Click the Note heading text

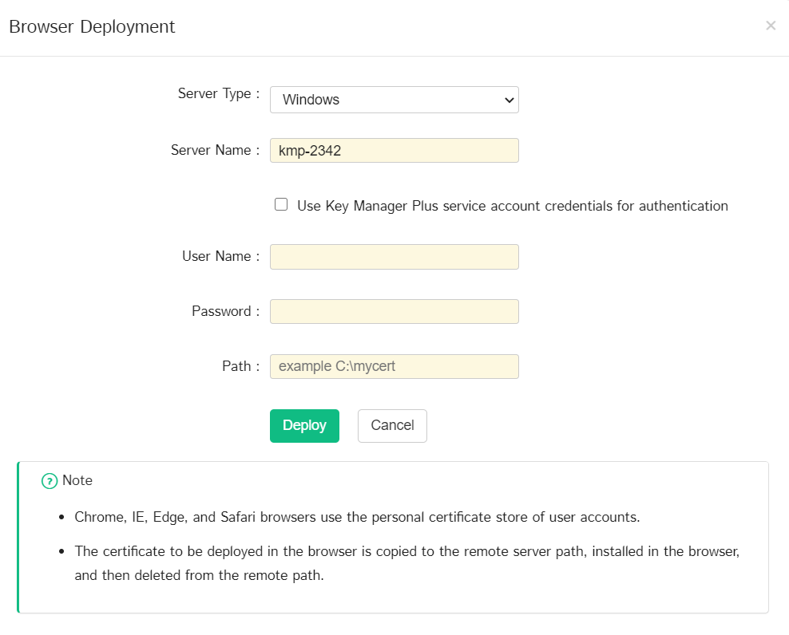point(77,480)
